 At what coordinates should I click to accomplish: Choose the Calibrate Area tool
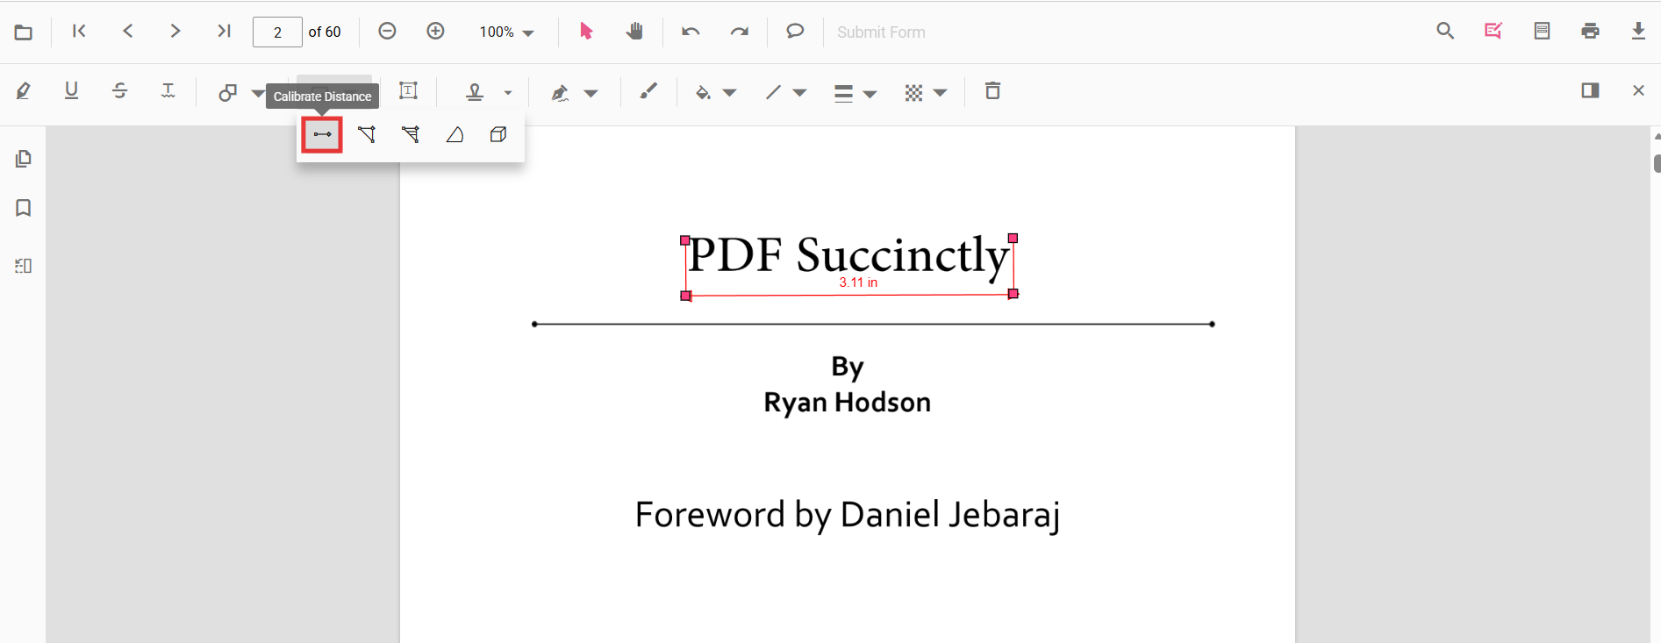pyautogui.click(x=411, y=135)
